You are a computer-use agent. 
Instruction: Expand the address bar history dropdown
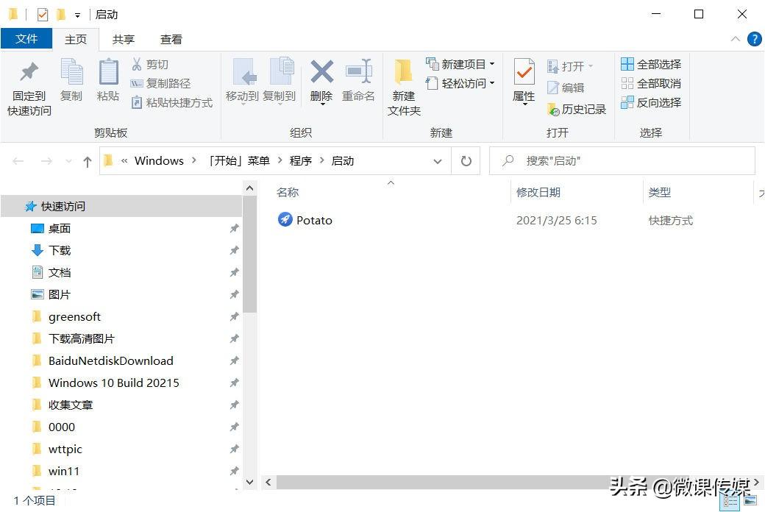tap(438, 161)
